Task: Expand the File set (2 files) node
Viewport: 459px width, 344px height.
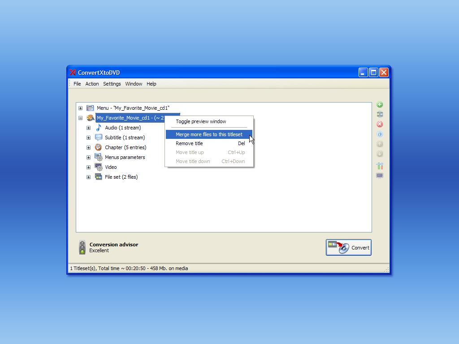Action: tap(88, 177)
